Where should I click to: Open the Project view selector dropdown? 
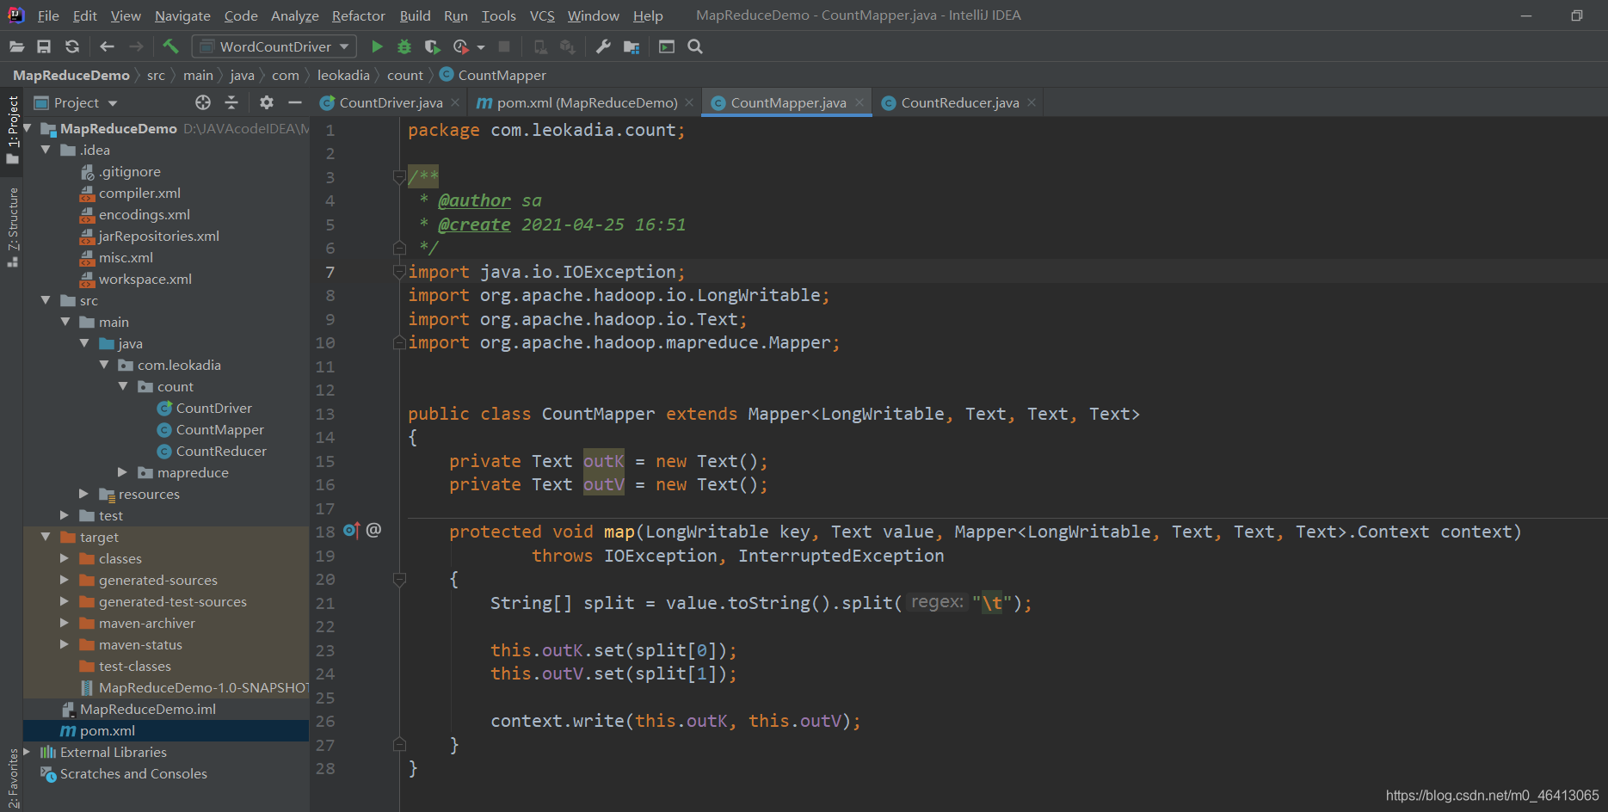point(76,102)
